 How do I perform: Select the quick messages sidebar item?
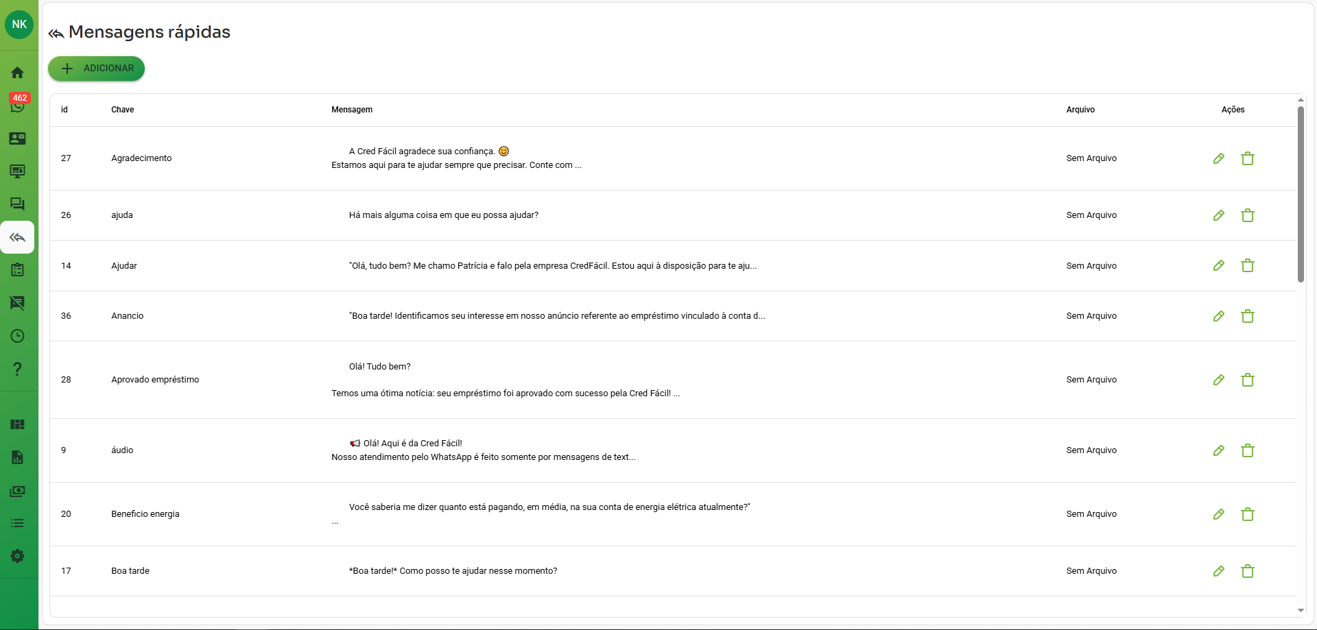pyautogui.click(x=18, y=237)
